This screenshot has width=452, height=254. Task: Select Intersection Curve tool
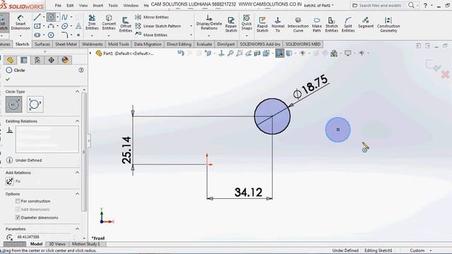click(x=298, y=24)
